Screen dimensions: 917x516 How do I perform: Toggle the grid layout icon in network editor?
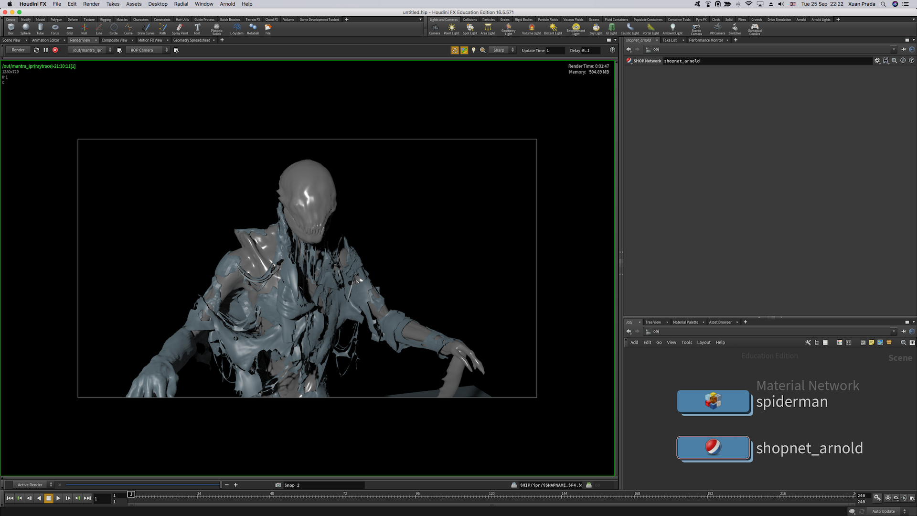point(840,343)
